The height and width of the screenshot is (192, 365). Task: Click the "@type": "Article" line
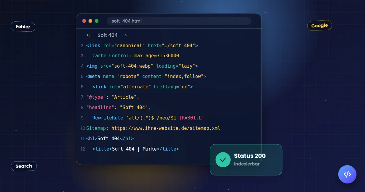click(113, 97)
